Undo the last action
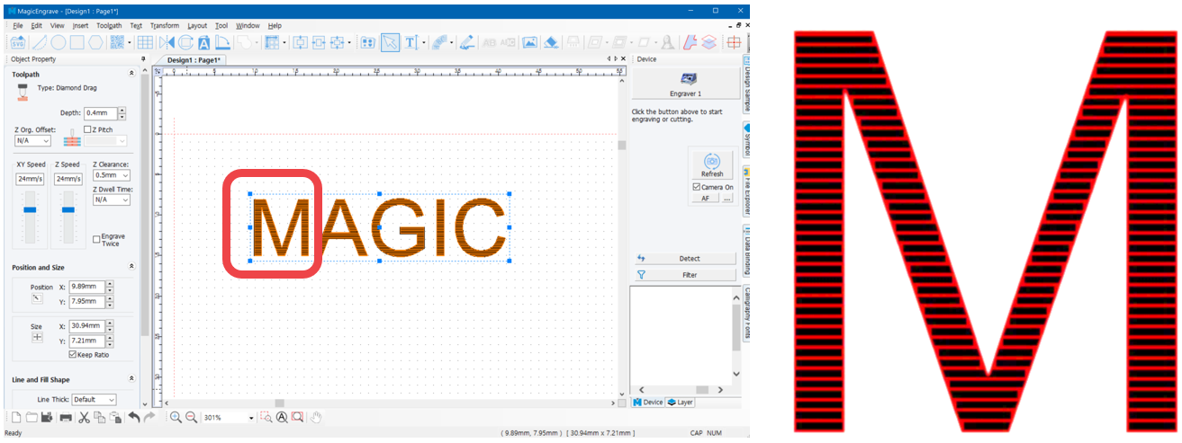The image size is (1182, 443). 134,418
